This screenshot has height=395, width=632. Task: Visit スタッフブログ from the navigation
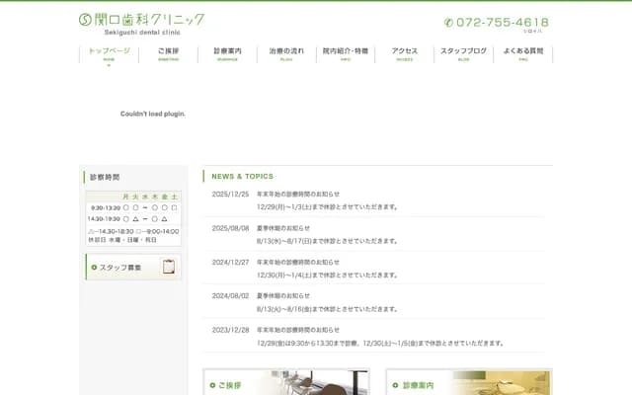(x=463, y=53)
